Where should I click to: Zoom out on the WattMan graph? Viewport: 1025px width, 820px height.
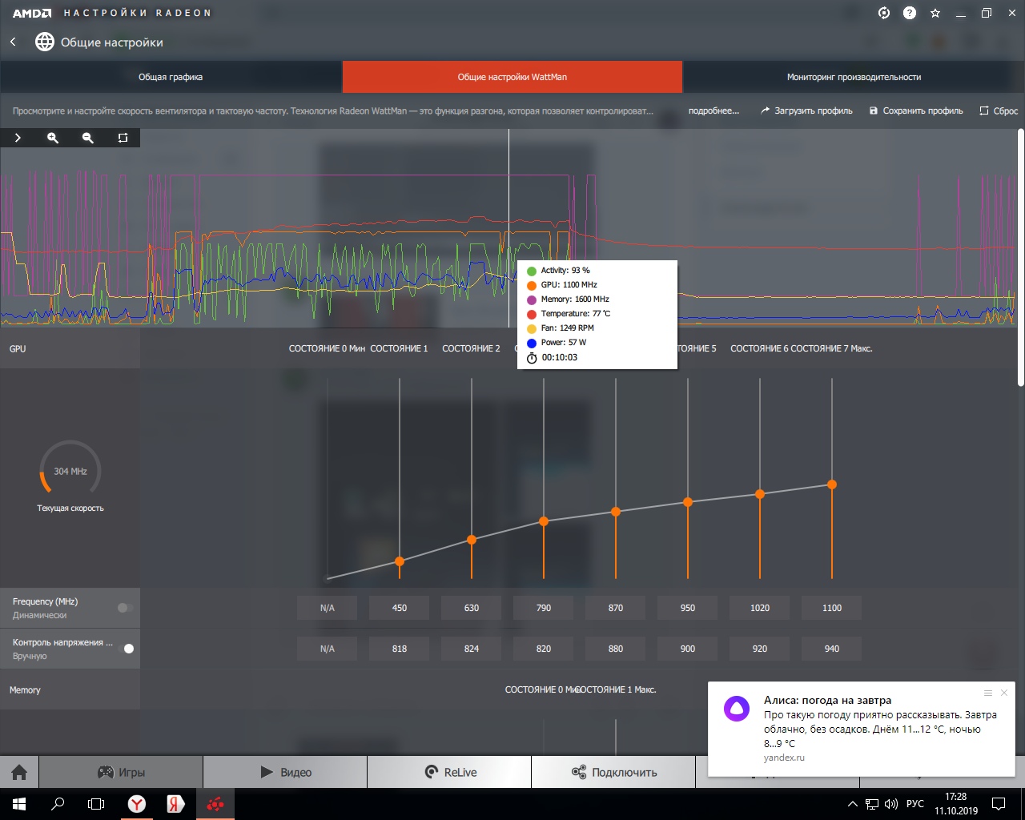click(x=88, y=138)
